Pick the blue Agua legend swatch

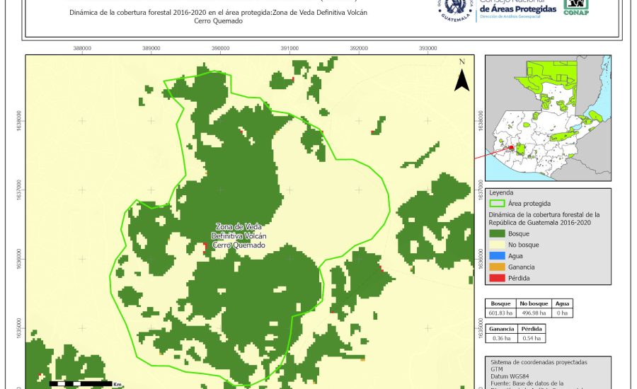(x=498, y=256)
